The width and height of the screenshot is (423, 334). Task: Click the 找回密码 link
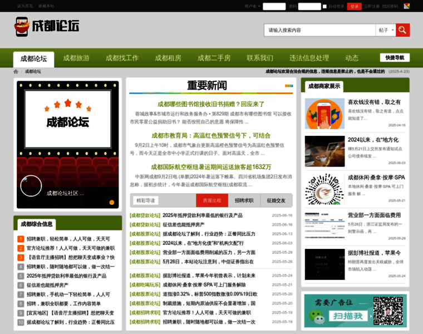point(390,6)
